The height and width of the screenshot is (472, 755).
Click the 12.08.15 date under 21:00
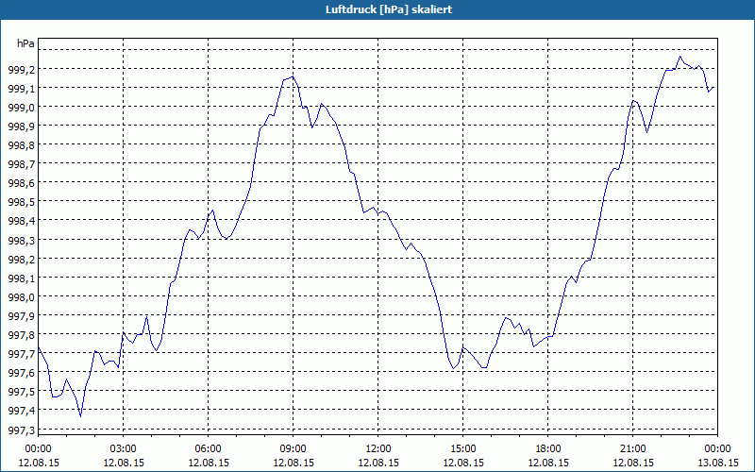tap(632, 463)
